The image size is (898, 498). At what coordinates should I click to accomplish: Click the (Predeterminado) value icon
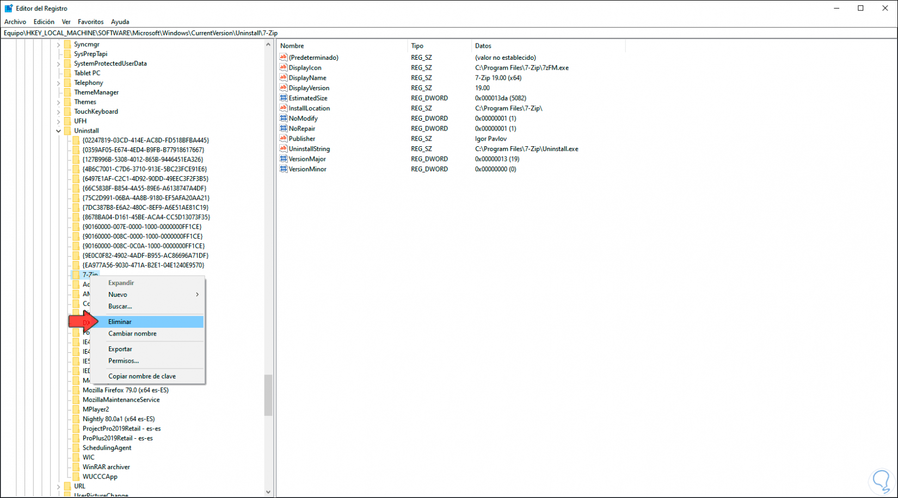pyautogui.click(x=283, y=57)
